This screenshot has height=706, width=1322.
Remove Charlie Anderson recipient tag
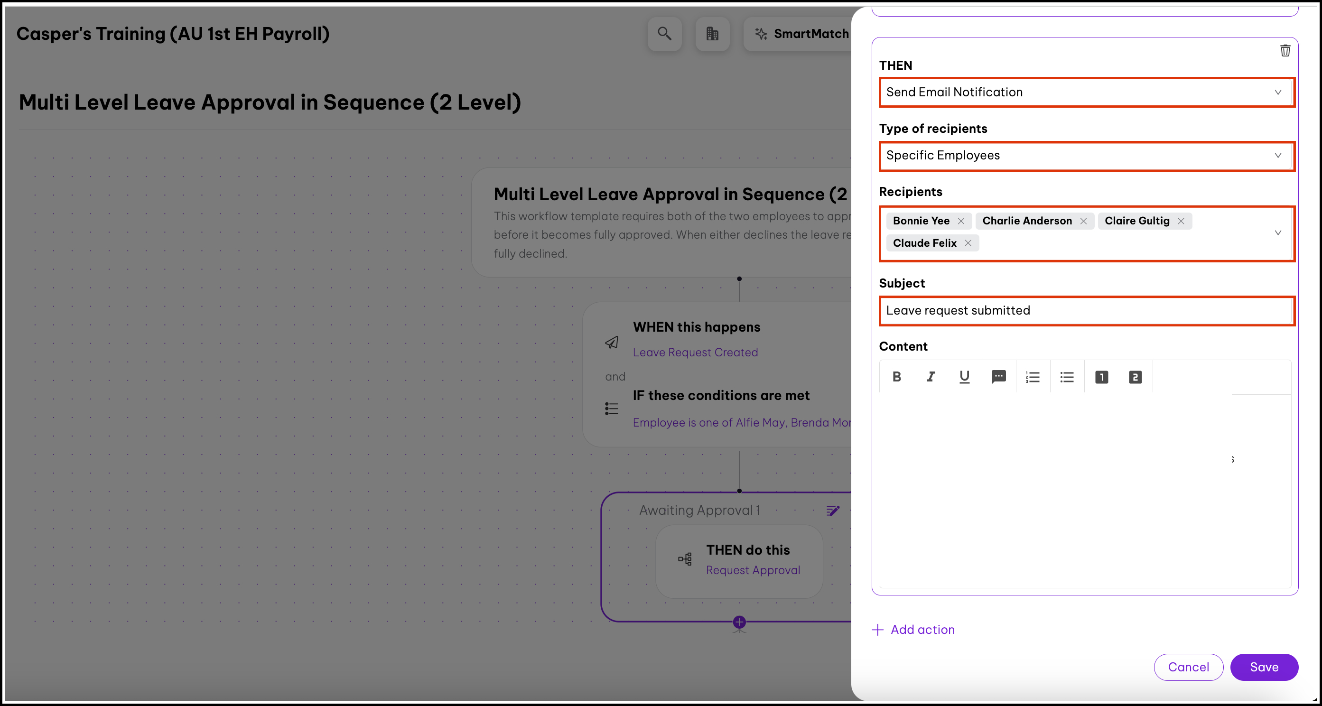tap(1083, 221)
